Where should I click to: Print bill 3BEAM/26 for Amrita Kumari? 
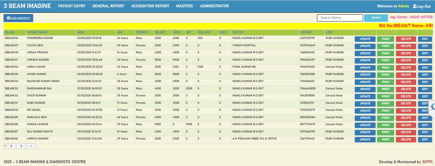(x=385, y=140)
